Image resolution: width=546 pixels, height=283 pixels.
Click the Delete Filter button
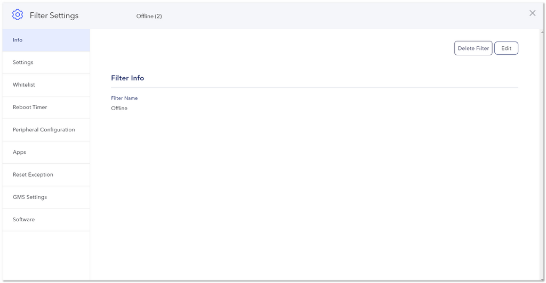[473, 48]
